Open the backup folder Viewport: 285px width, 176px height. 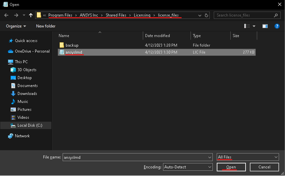(x=72, y=45)
